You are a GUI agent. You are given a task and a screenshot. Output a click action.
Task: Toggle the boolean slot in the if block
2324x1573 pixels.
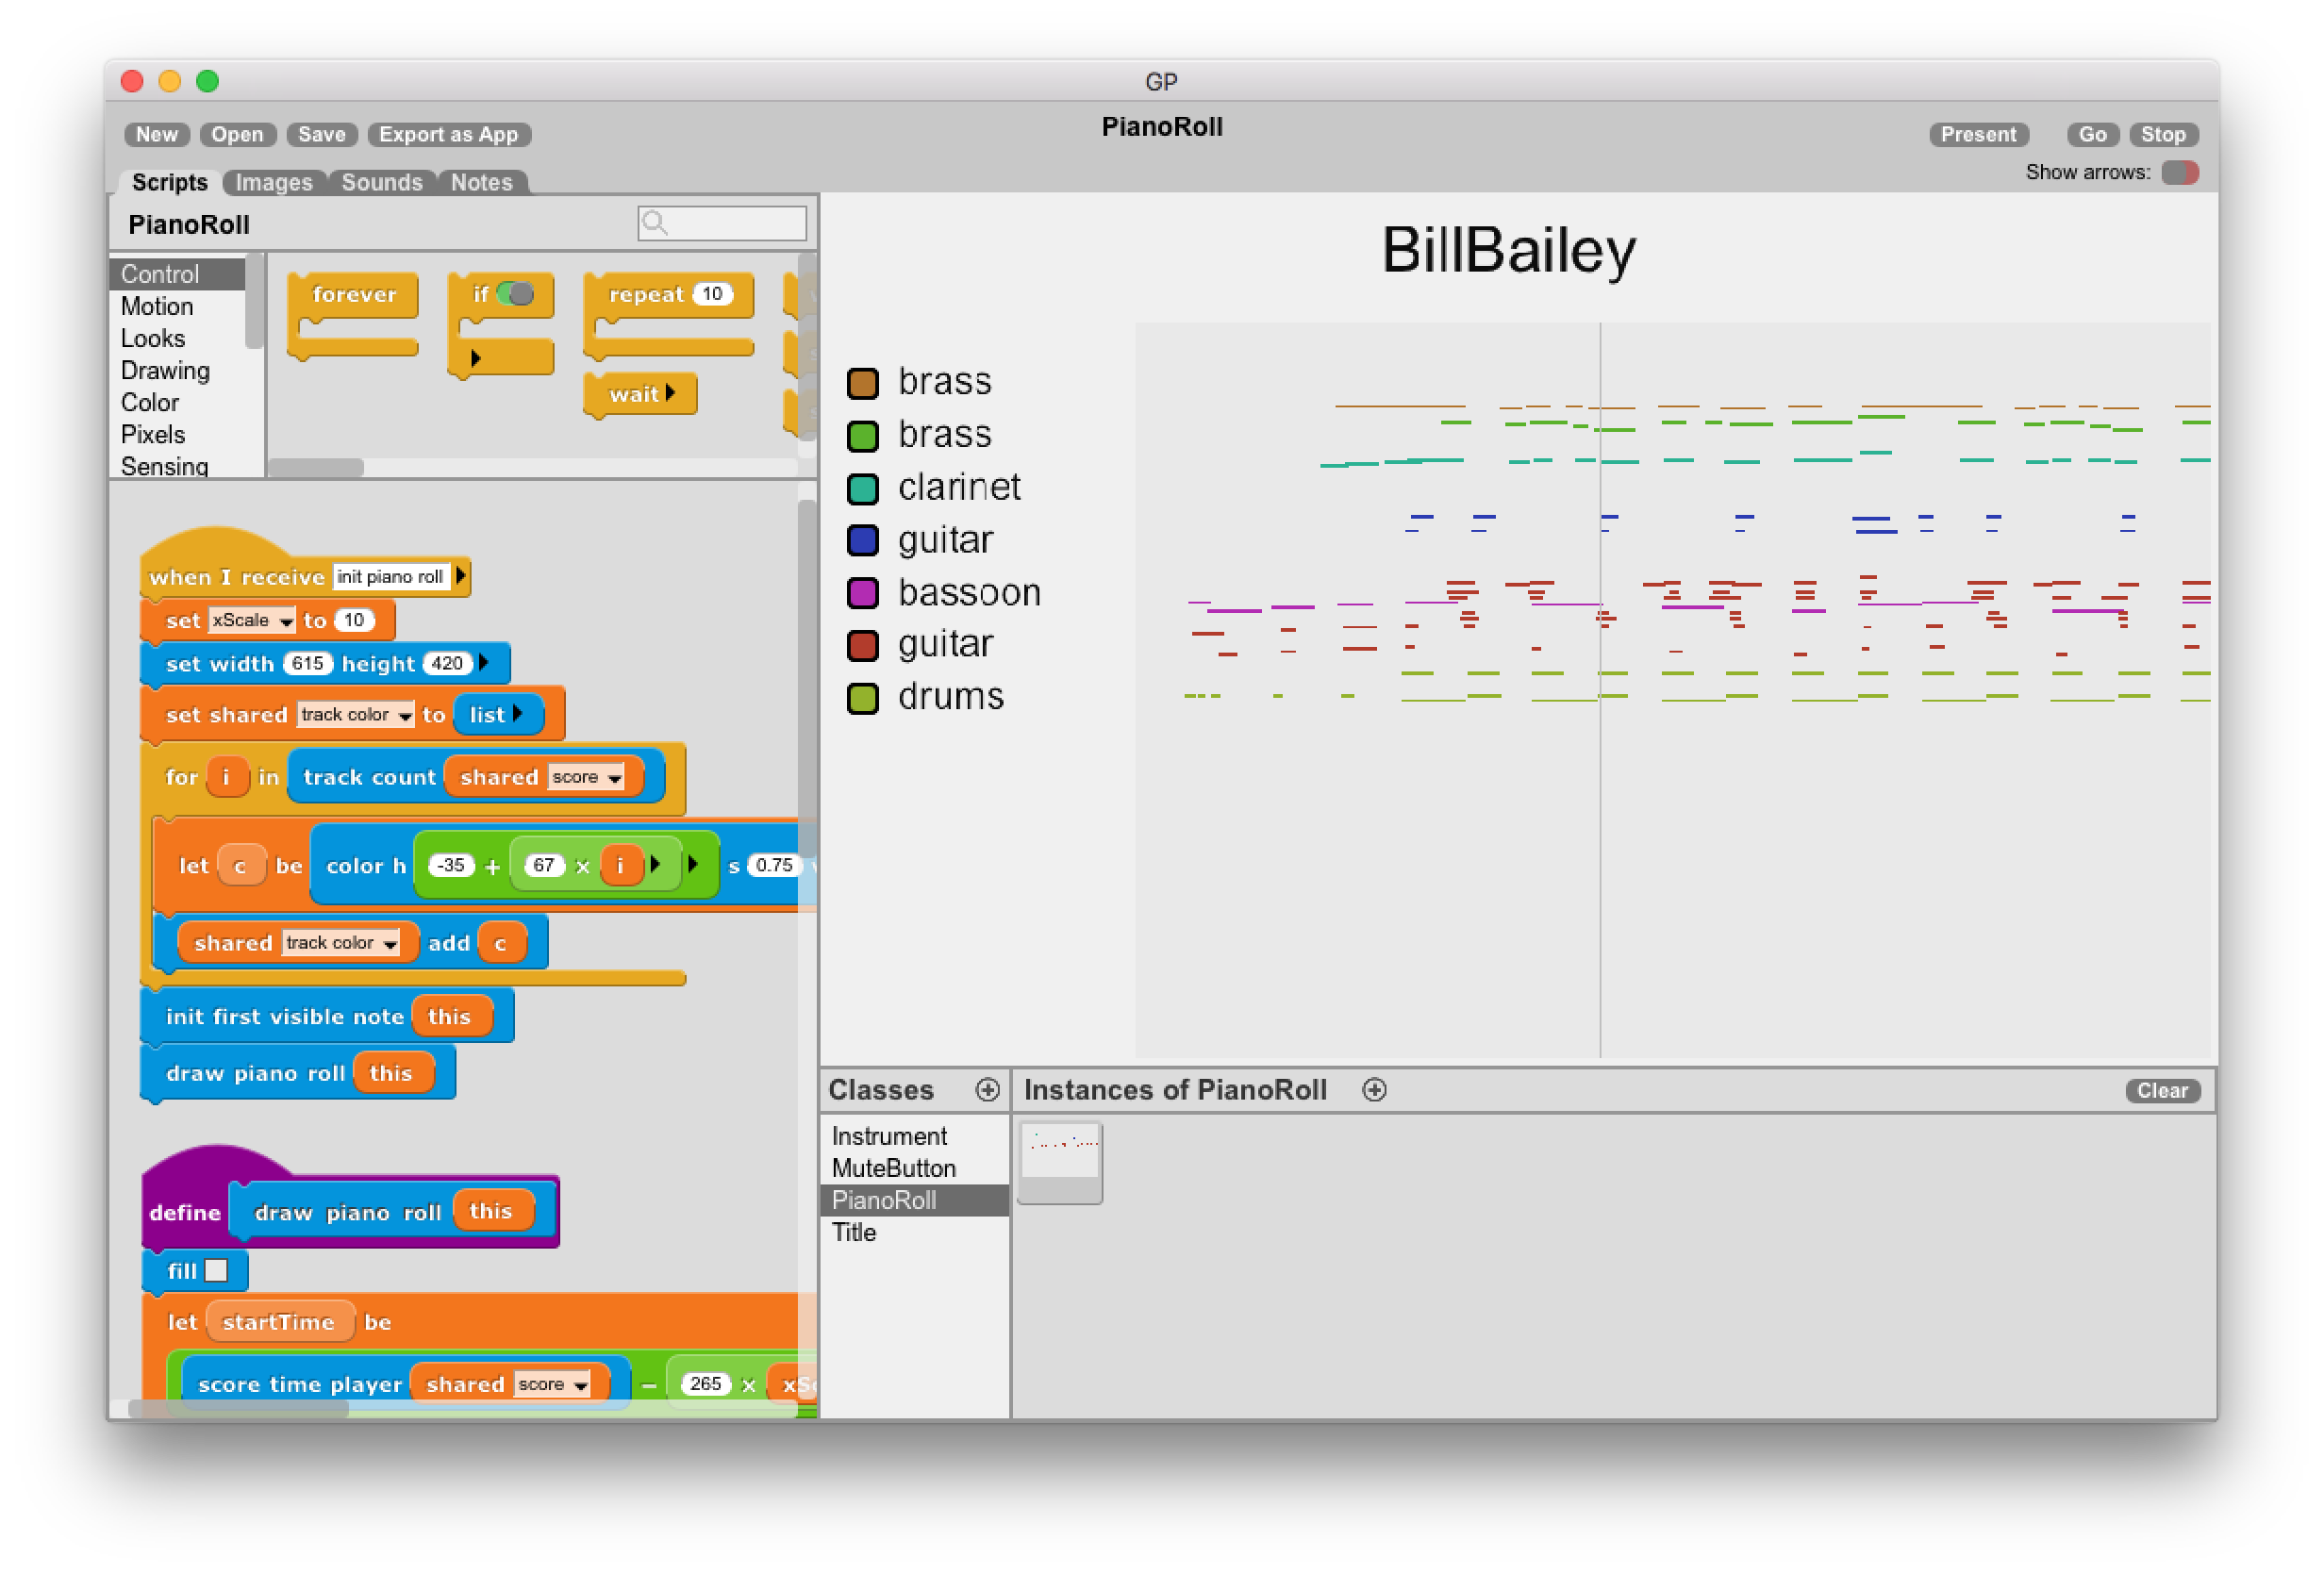click(x=515, y=294)
